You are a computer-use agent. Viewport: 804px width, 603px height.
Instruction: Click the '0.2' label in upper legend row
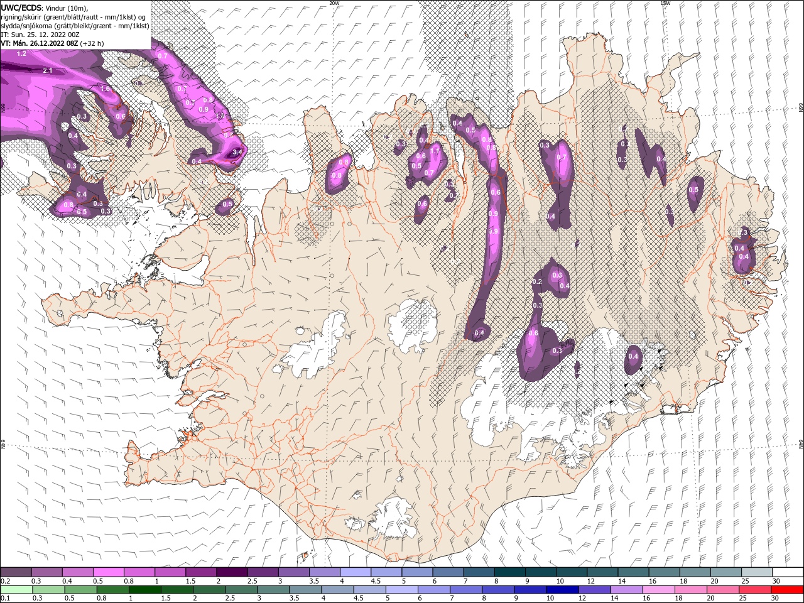pos(6,581)
